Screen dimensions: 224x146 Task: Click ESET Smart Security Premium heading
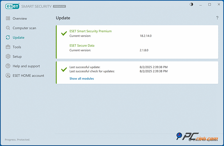tap(90, 31)
